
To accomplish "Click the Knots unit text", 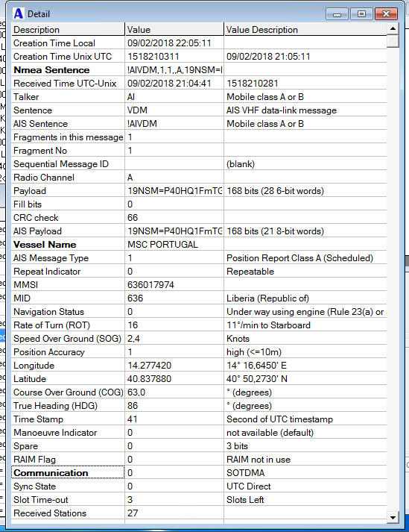I will tap(238, 339).
